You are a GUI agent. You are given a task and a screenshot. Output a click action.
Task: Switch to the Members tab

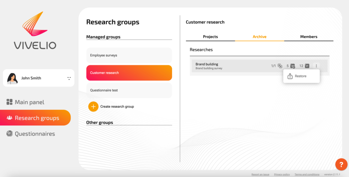(x=309, y=37)
